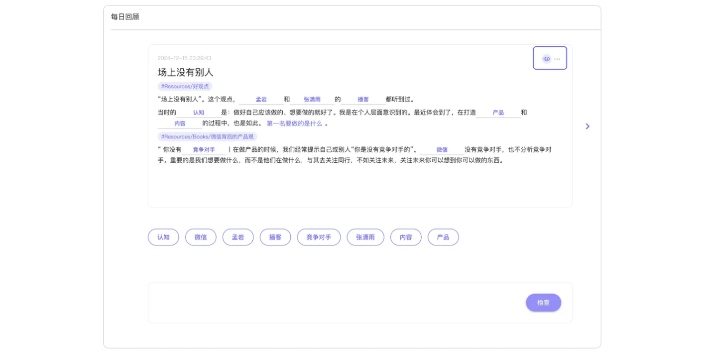Click the card title 场上没有别人
This screenshot has width=706, height=353.
coord(185,72)
